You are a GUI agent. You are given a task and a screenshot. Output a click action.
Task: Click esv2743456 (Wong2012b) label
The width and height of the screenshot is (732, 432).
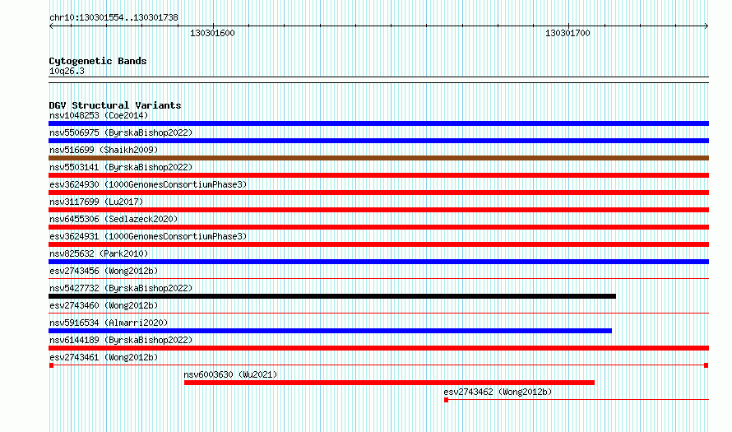pyautogui.click(x=104, y=271)
